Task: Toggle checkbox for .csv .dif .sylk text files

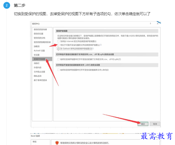Action: (x=58, y=59)
